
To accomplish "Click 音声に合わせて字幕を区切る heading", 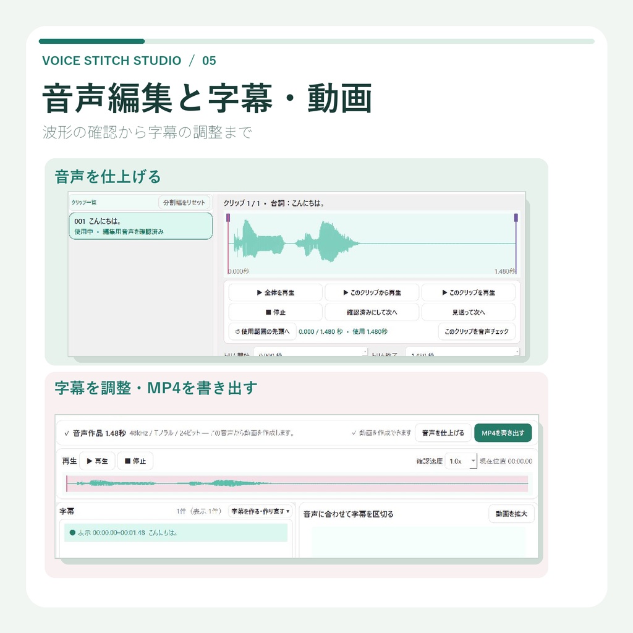I will [x=349, y=514].
